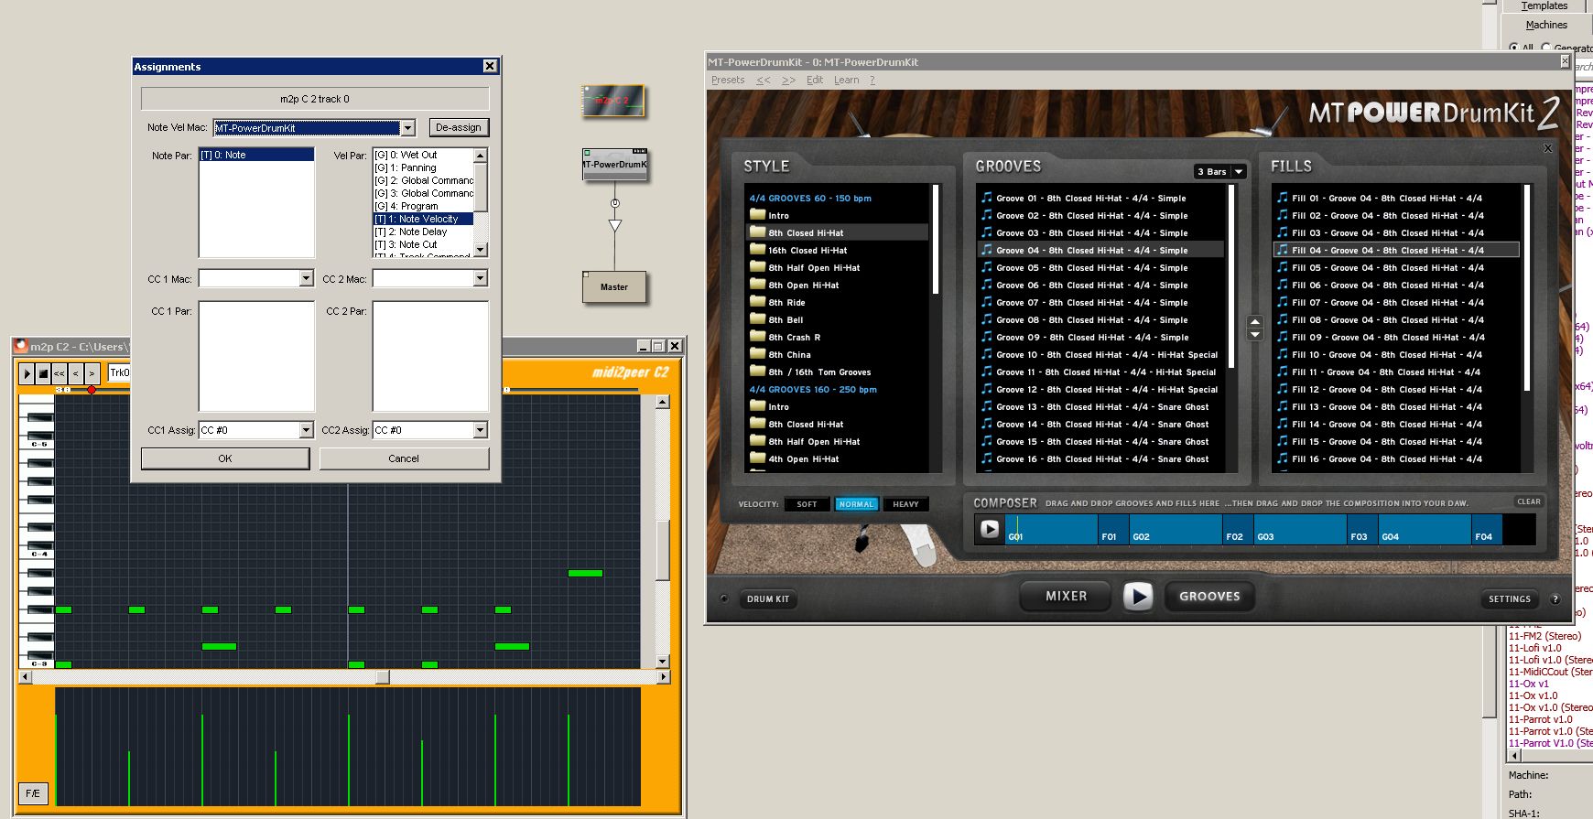Click the help question mark icon in DrumKit
The image size is (1593, 819).
[x=1555, y=599]
